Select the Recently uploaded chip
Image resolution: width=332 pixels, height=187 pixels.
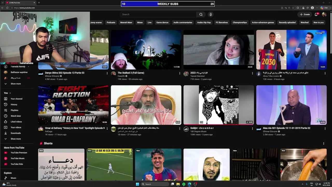[x=287, y=23]
